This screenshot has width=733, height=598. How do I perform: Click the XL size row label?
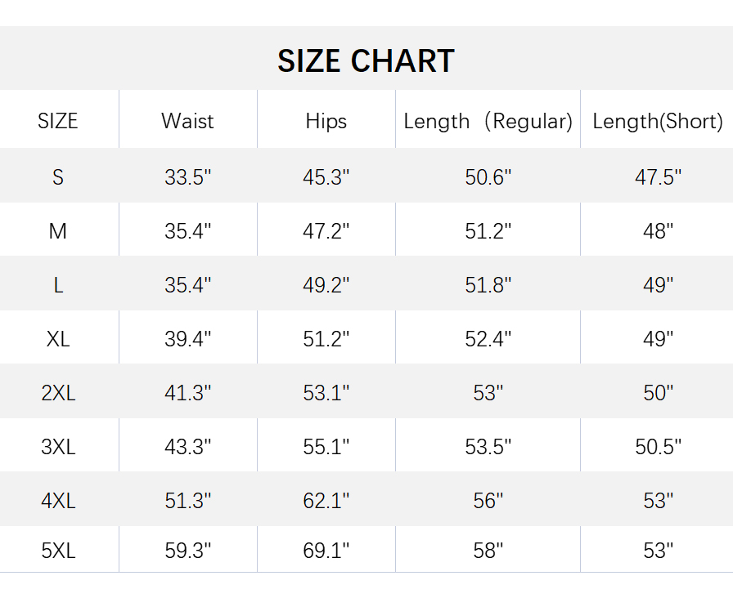tap(58, 339)
